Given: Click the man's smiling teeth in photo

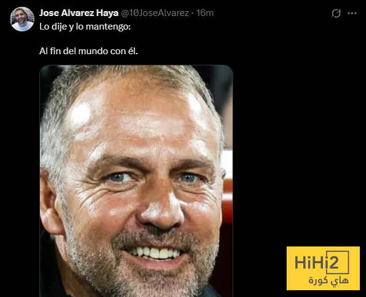Looking at the screenshot, I should pyautogui.click(x=155, y=253).
